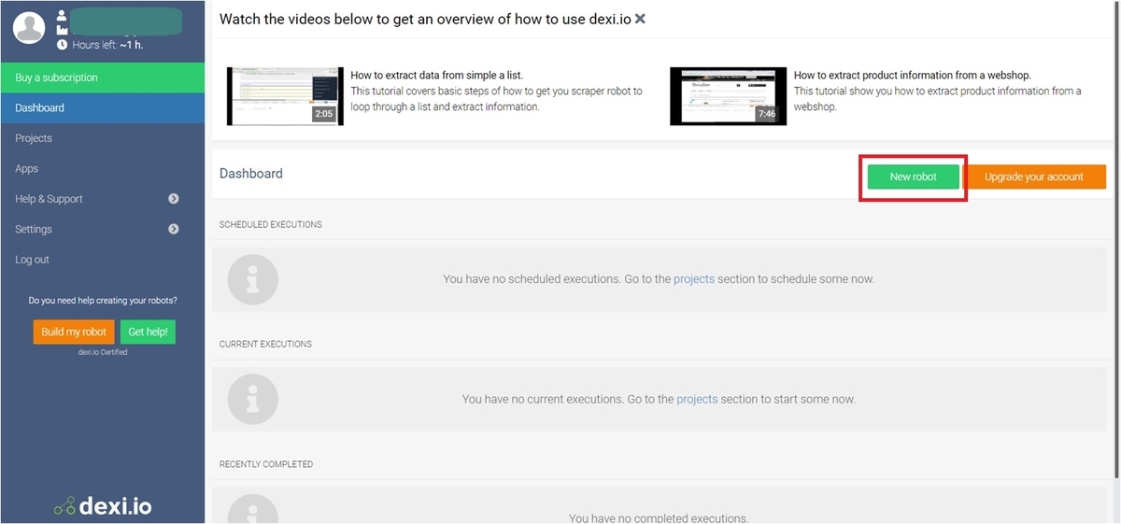Click the 'RECENTLY COMPLETED' heading
The height and width of the screenshot is (524, 1121).
pyautogui.click(x=266, y=464)
